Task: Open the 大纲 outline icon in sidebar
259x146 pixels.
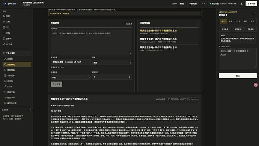Action: pyautogui.click(x=4, y=22)
